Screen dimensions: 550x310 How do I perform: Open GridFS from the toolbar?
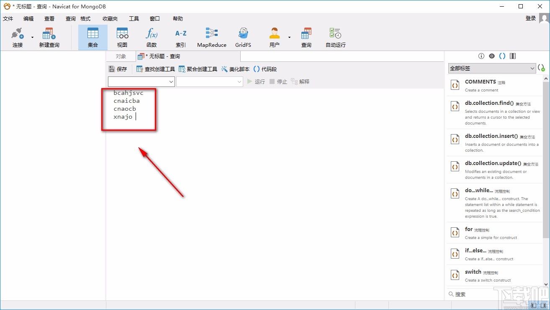(243, 37)
